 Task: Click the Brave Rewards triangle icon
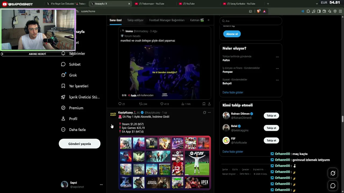pos(264,11)
